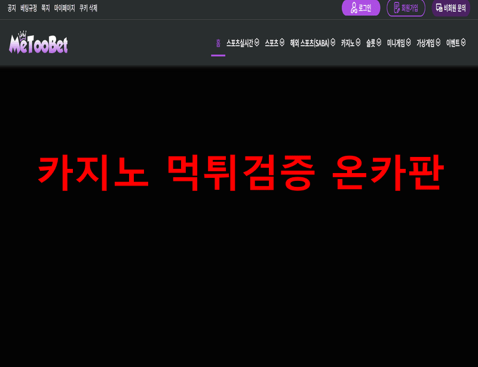Image resolution: width=478 pixels, height=367 pixels.
Task: Open the 스포츠 menu item
Action: (272, 43)
